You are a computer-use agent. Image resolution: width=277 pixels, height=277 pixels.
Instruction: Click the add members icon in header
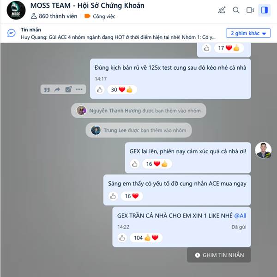tap(222, 10)
